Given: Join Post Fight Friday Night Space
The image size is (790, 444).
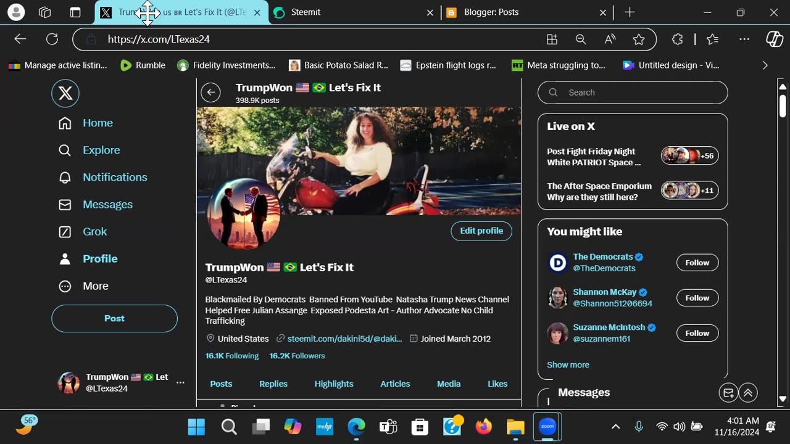Looking at the screenshot, I should coord(633,157).
